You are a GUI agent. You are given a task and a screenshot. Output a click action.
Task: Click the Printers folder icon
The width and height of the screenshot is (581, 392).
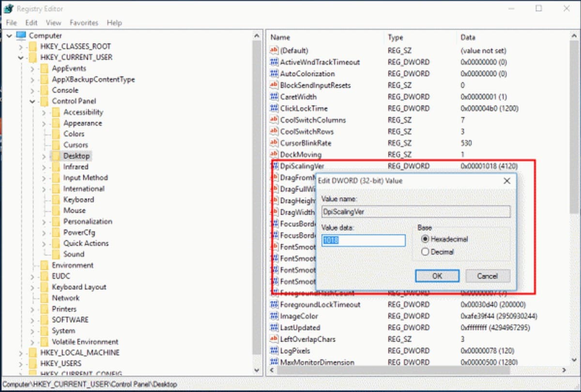point(44,309)
